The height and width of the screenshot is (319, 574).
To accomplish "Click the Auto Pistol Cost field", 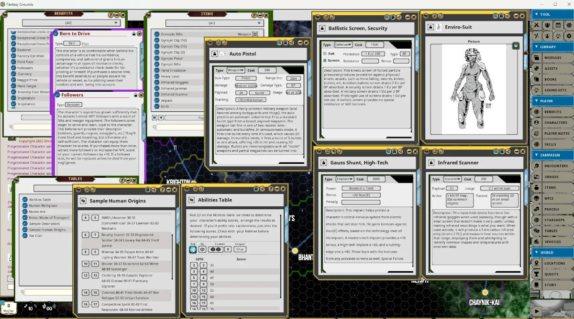I will (x=267, y=70).
